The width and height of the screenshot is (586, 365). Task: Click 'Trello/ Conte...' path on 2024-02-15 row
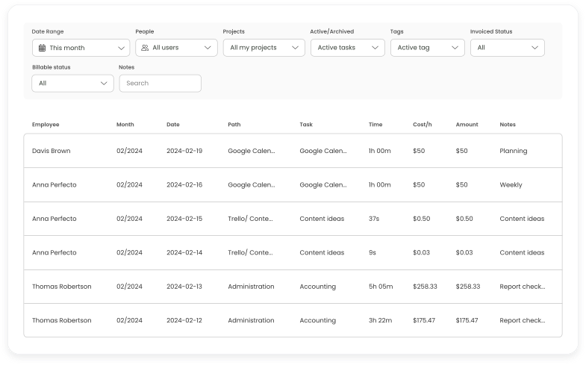click(251, 219)
